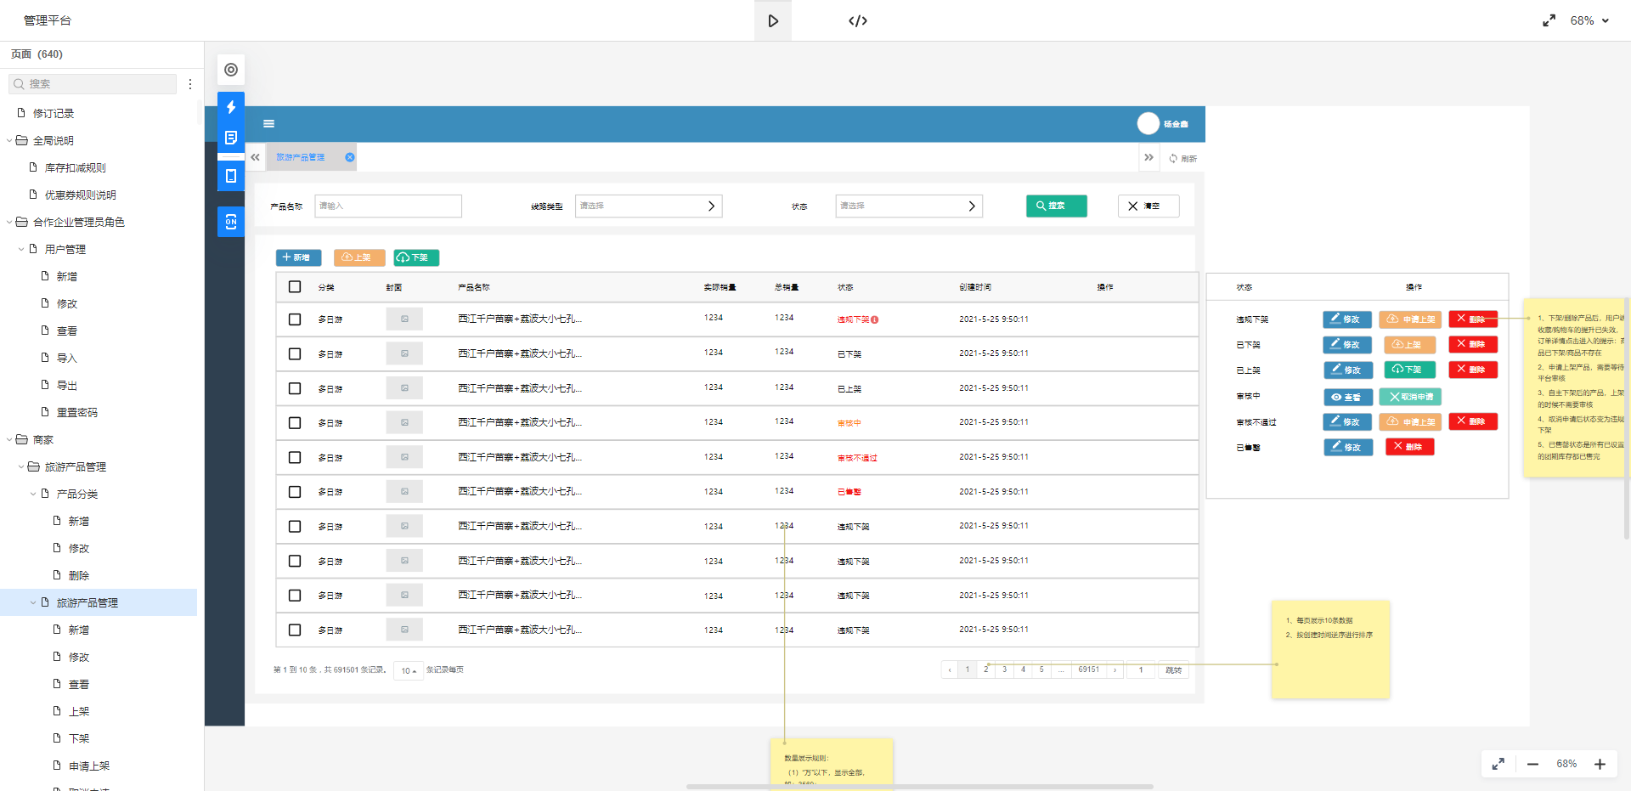Viewport: 1631px width, 791px height.
Task: Click the 搜索 page search field in sidebar
Action: 93,84
